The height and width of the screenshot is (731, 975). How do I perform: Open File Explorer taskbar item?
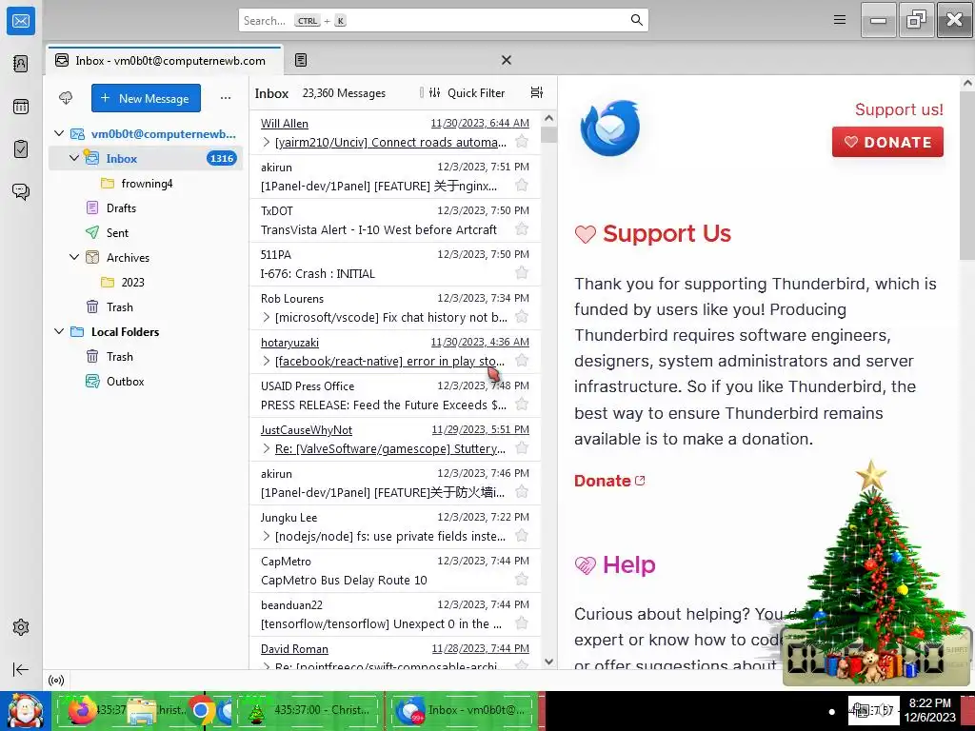[x=142, y=710]
